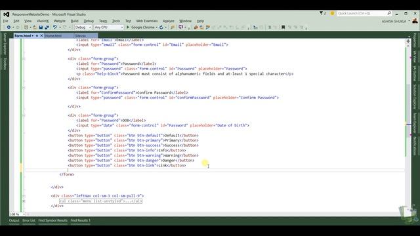Viewport: 420px width, 236px height.
Task: Open the Debug menu
Action: point(89,21)
